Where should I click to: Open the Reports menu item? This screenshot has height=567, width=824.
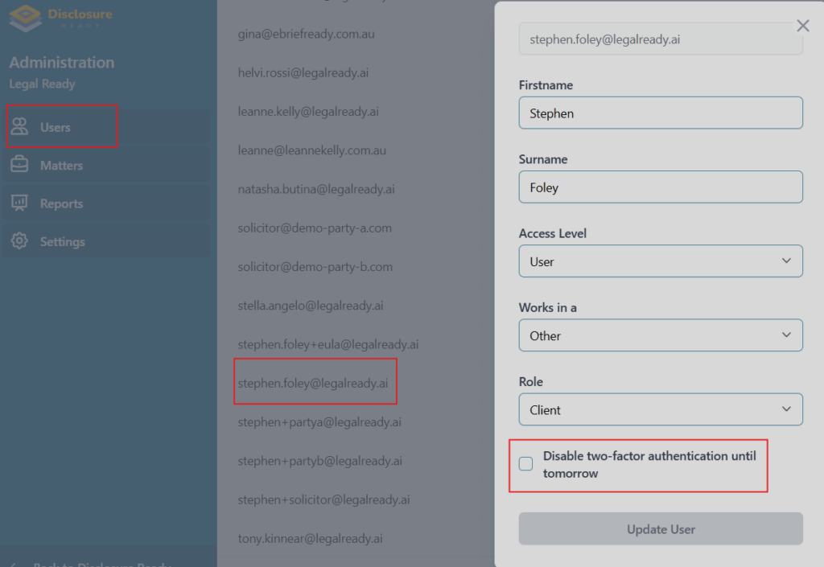(62, 203)
